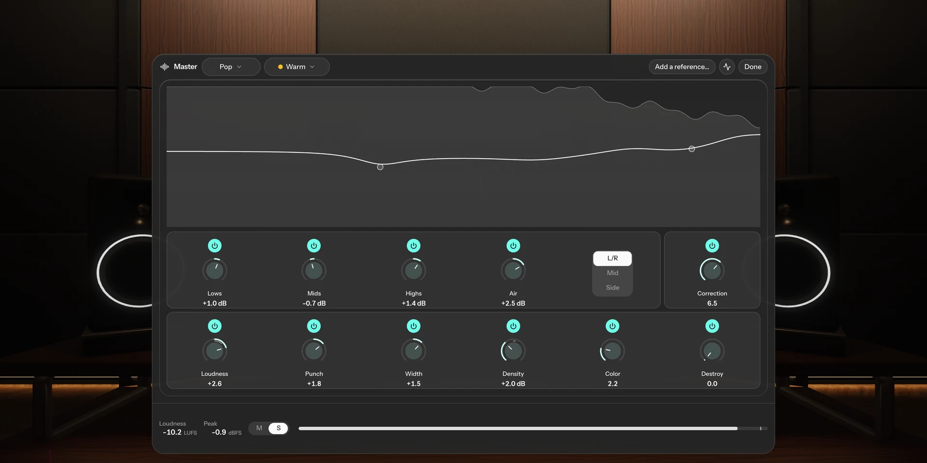The image size is (927, 463).
Task: Switch the M/S toggle to M
Action: (x=259, y=428)
